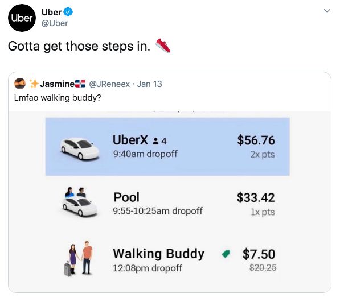340x306 pixels.
Task: Open the @Uber handle link
Action: [55, 23]
